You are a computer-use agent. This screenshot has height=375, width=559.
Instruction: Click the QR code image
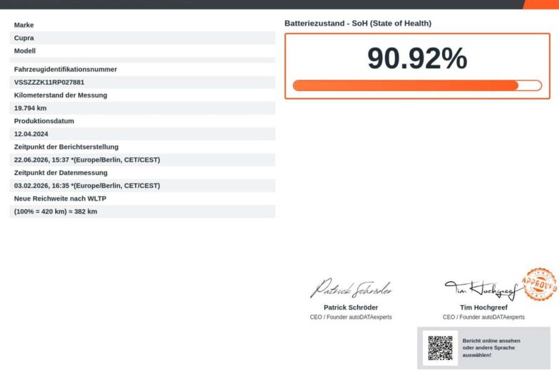[x=441, y=348]
